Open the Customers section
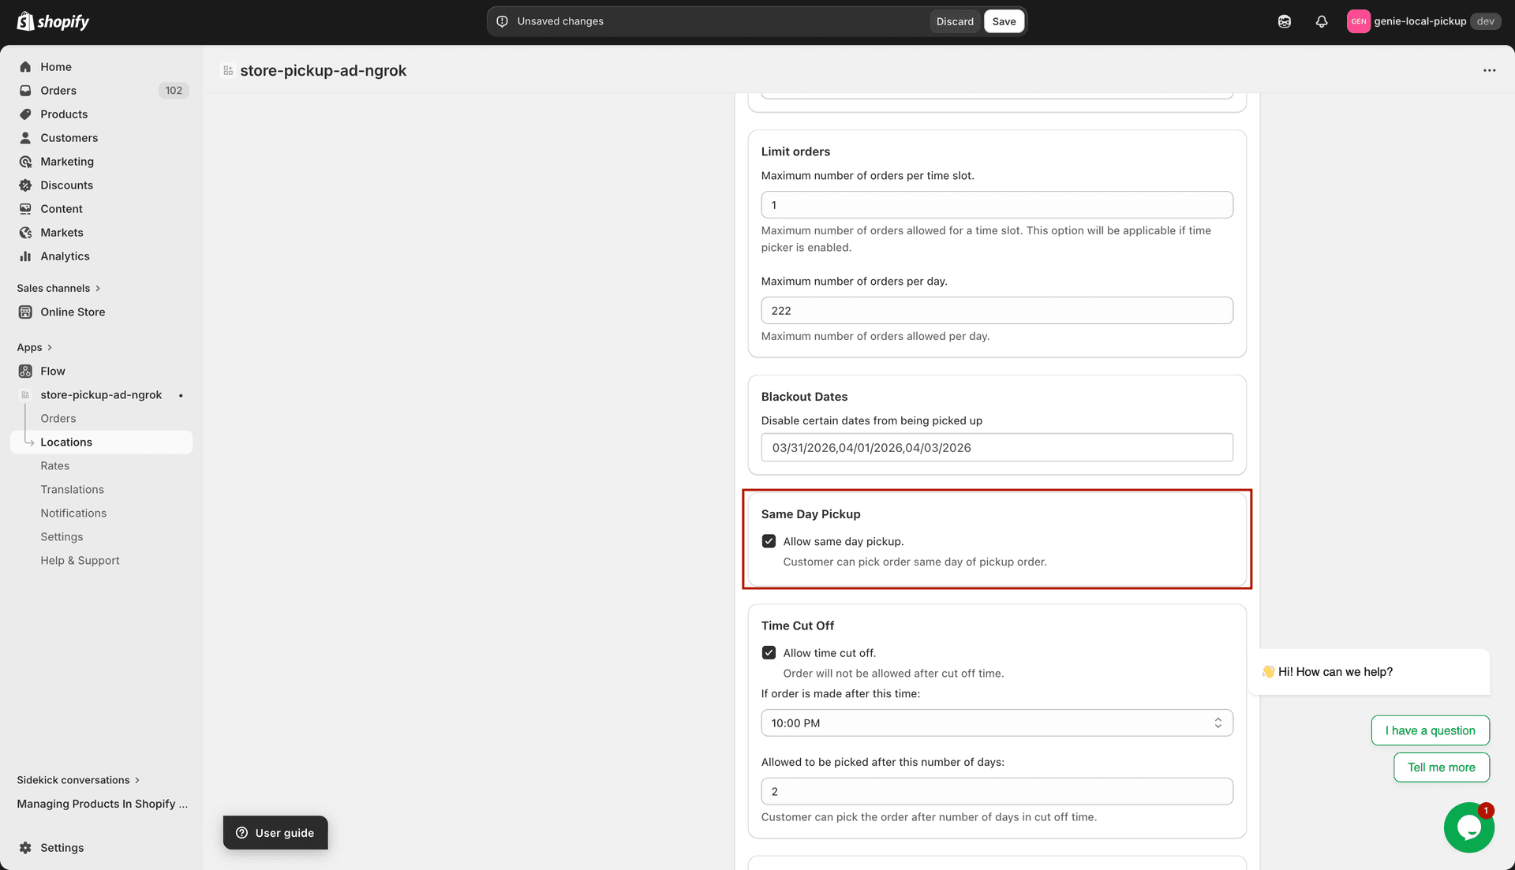Image resolution: width=1515 pixels, height=870 pixels. coord(69,137)
